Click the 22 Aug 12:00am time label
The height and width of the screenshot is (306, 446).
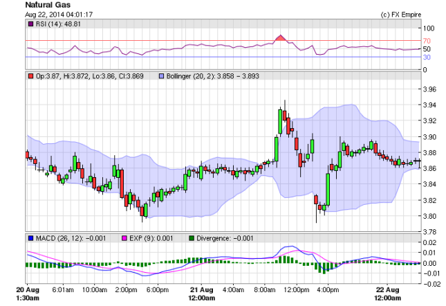point(387,294)
